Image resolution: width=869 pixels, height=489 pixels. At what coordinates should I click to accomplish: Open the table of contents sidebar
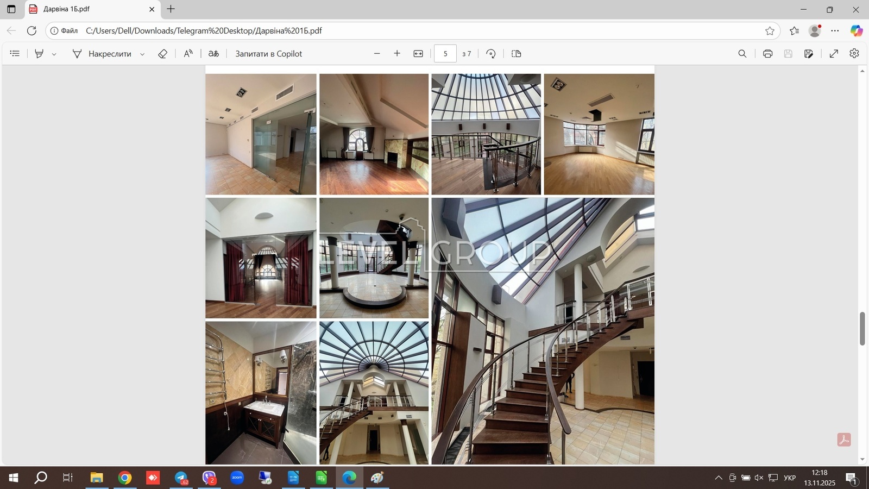click(x=15, y=53)
